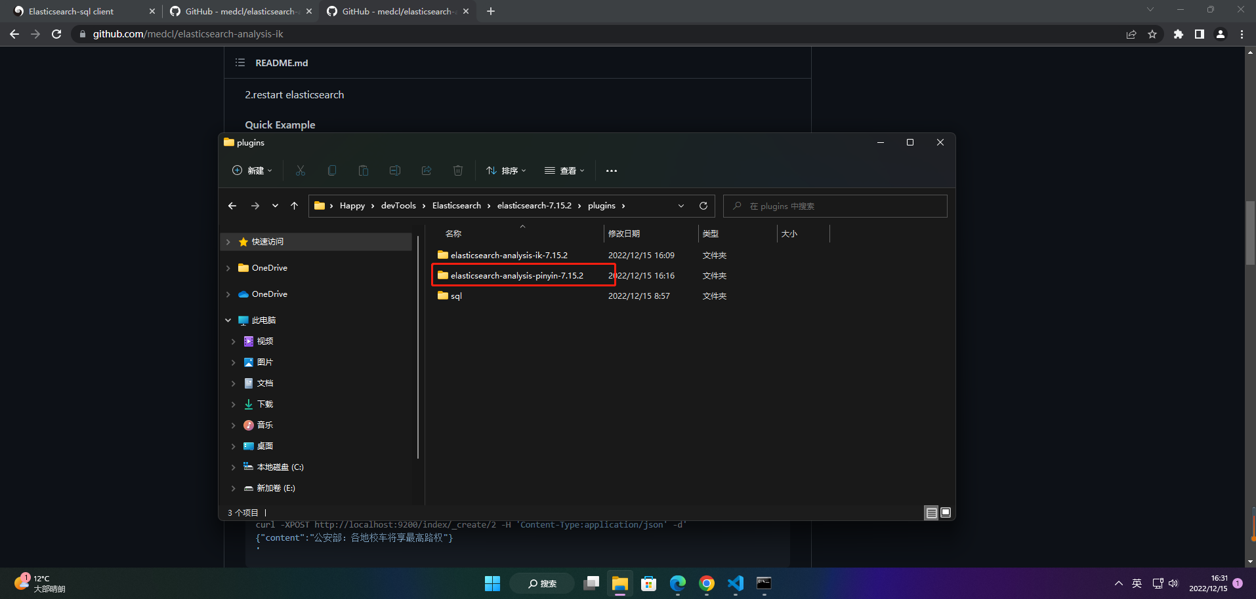
Task: Switch to large thumbnails view icon
Action: point(946,512)
